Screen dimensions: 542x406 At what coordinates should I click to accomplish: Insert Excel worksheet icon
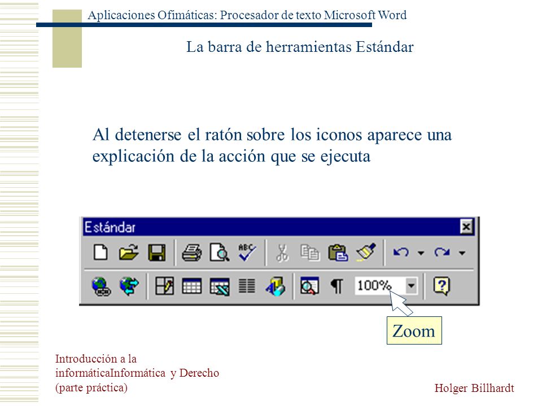point(220,286)
